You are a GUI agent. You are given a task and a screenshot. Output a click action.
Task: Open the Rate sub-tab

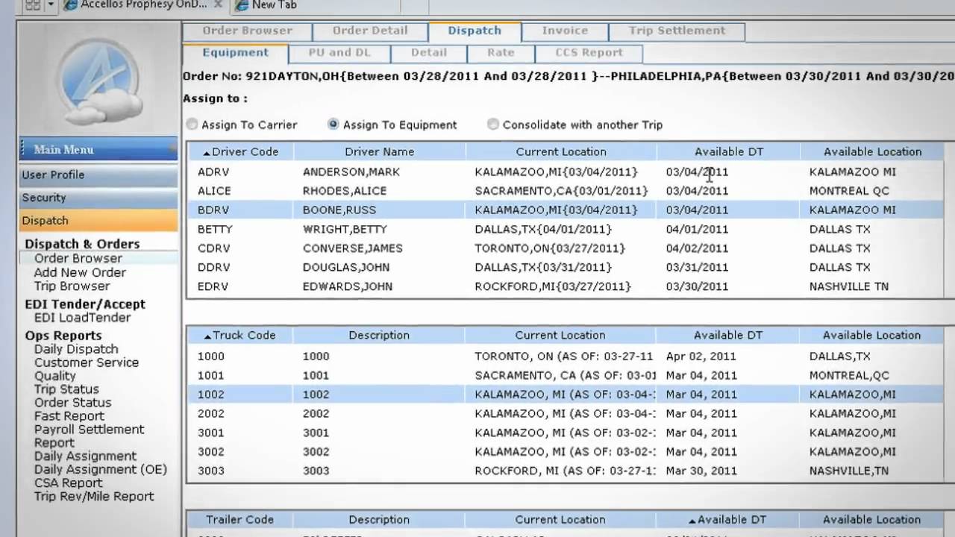(x=501, y=53)
